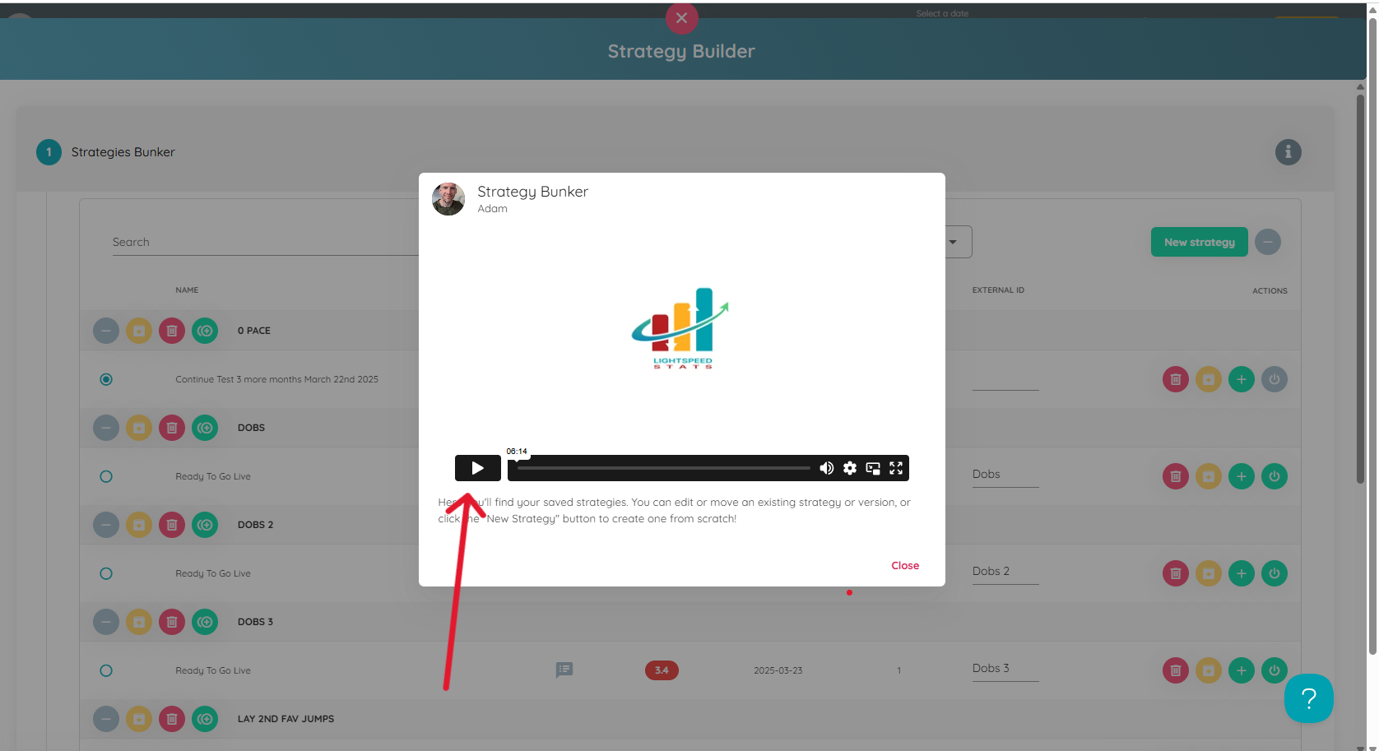The image size is (1379, 751).
Task: Toggle power for the Continue Test version
Action: (x=1274, y=379)
